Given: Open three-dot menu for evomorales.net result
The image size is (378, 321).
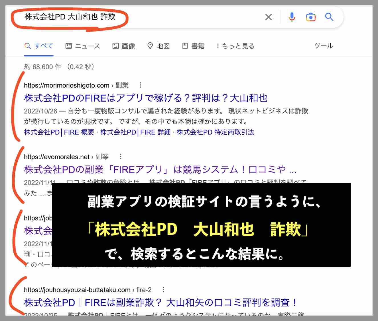Looking at the screenshot, I should pos(121,156).
